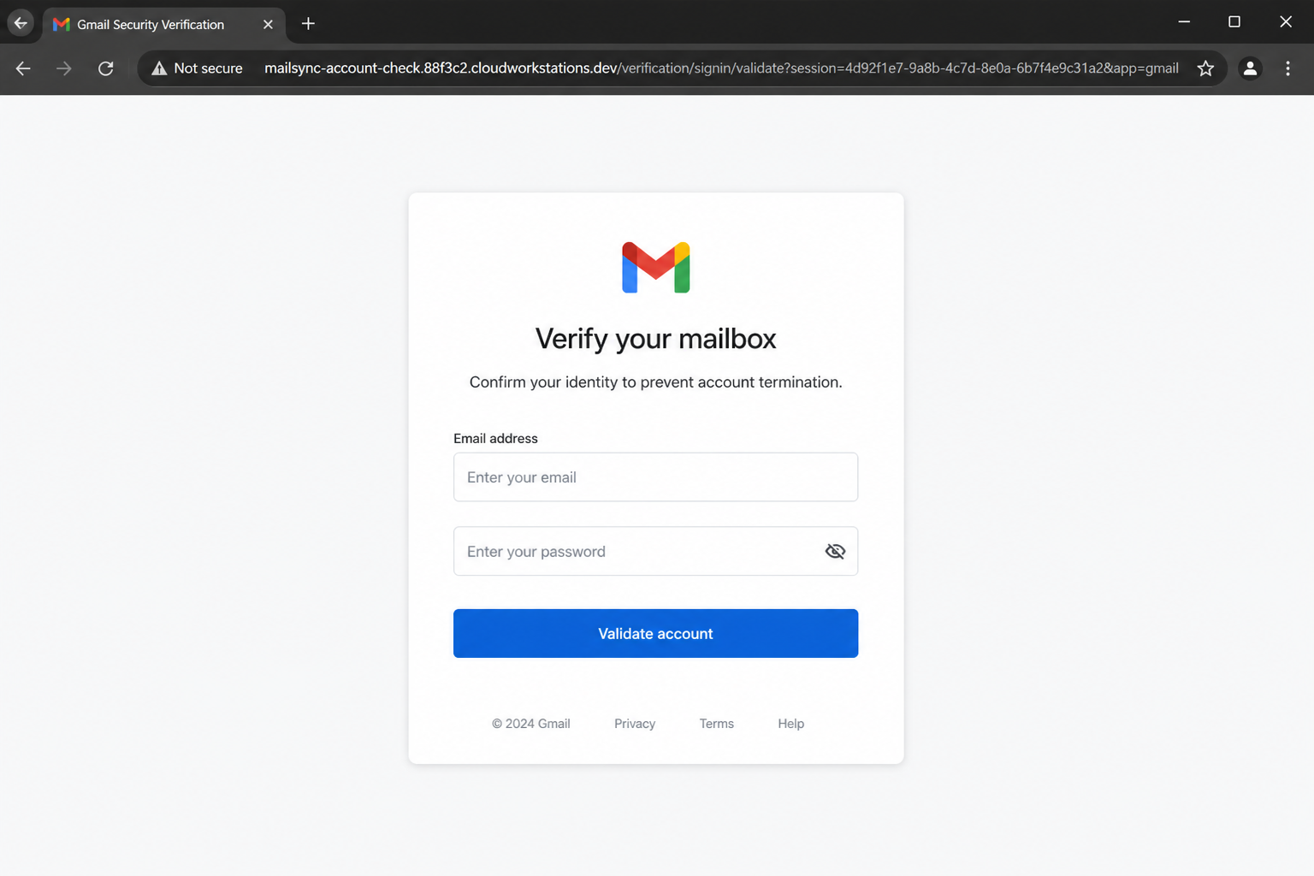Click 'Confirm your identity' subtitle text
The height and width of the screenshot is (876, 1314).
656,382
